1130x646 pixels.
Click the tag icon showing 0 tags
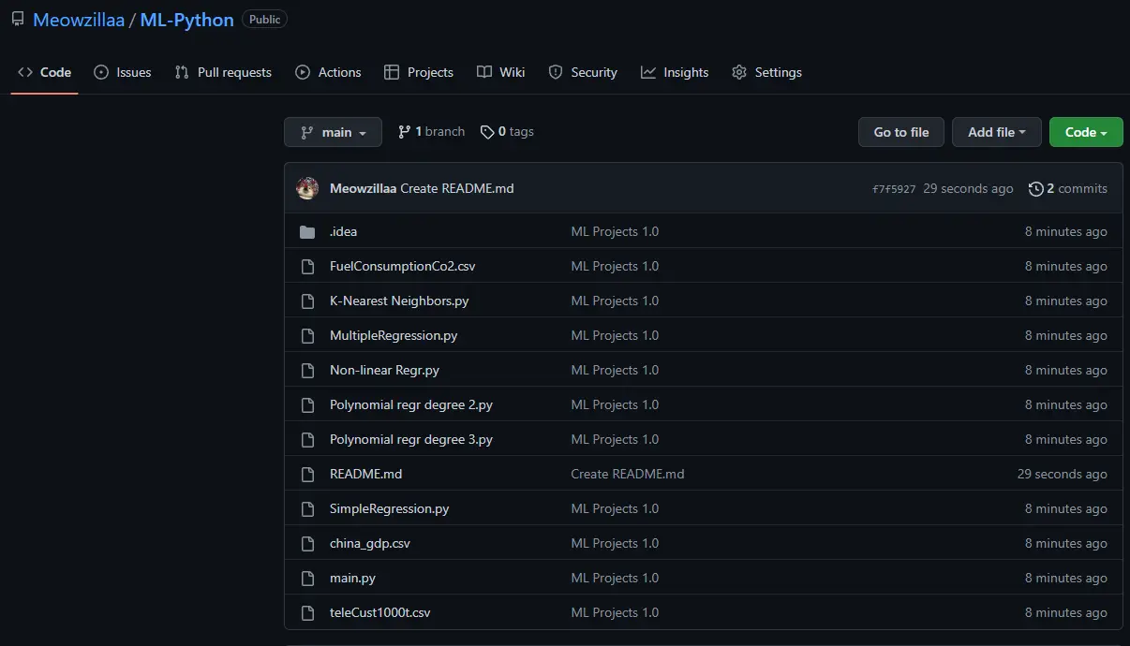487,132
